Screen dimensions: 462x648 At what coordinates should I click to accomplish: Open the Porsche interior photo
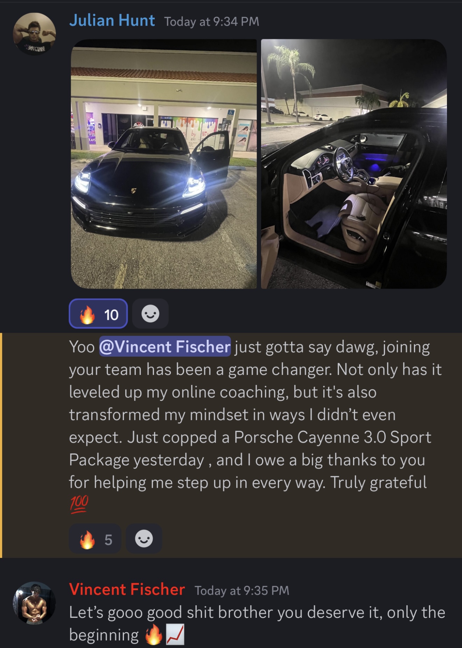[x=354, y=164]
